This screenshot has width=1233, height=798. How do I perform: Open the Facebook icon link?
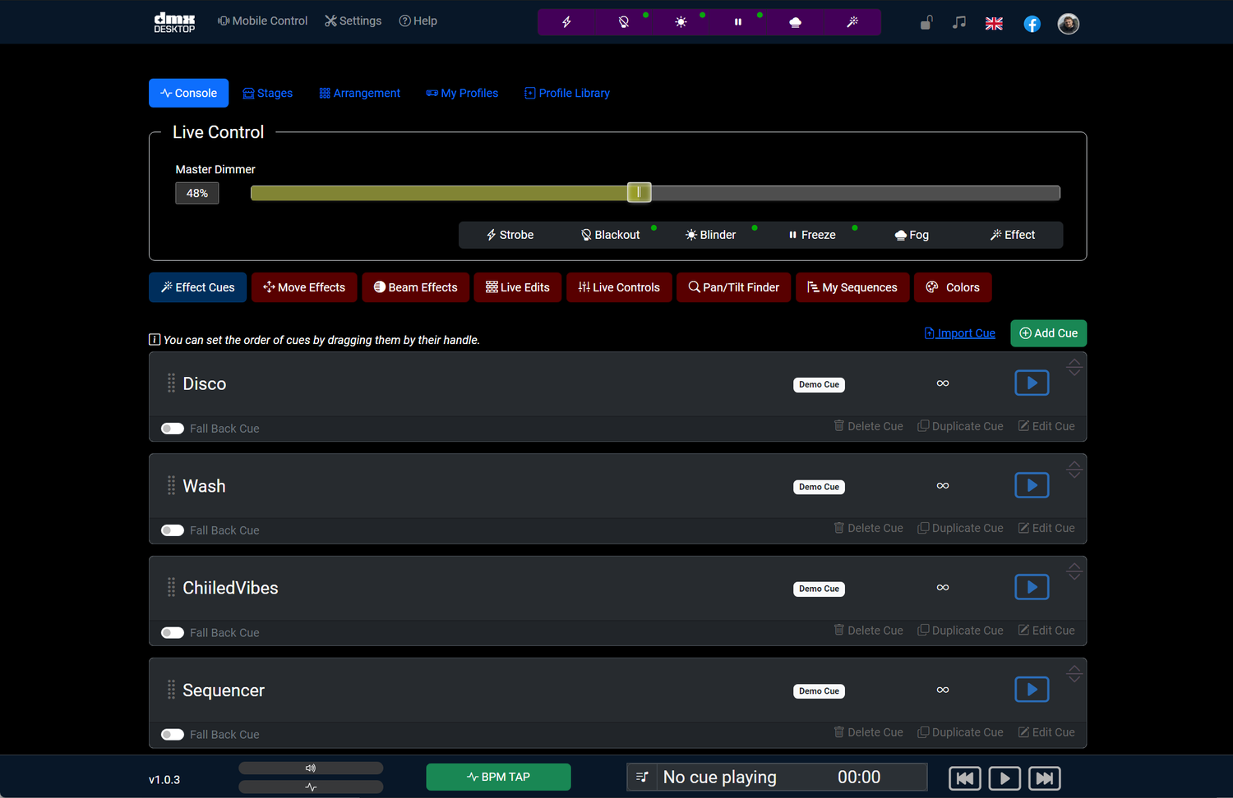pyautogui.click(x=1032, y=24)
